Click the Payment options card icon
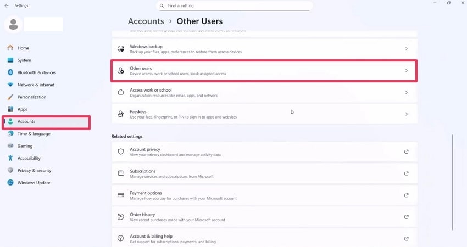The width and height of the screenshot is (467, 247). 121,195
